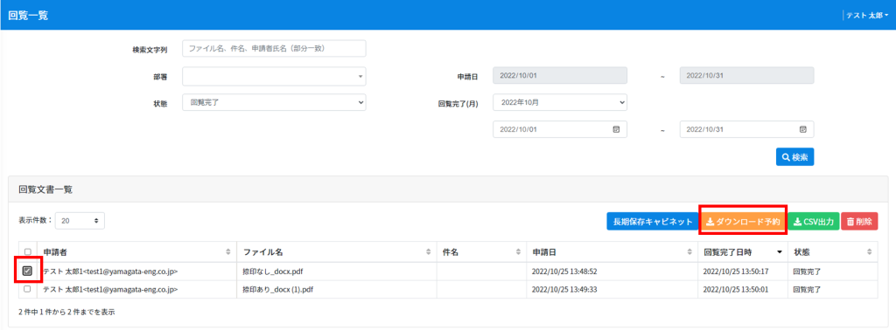Click the completion time 2022/10/25 13:50:17
The width and height of the screenshot is (896, 330).
pyautogui.click(x=736, y=272)
